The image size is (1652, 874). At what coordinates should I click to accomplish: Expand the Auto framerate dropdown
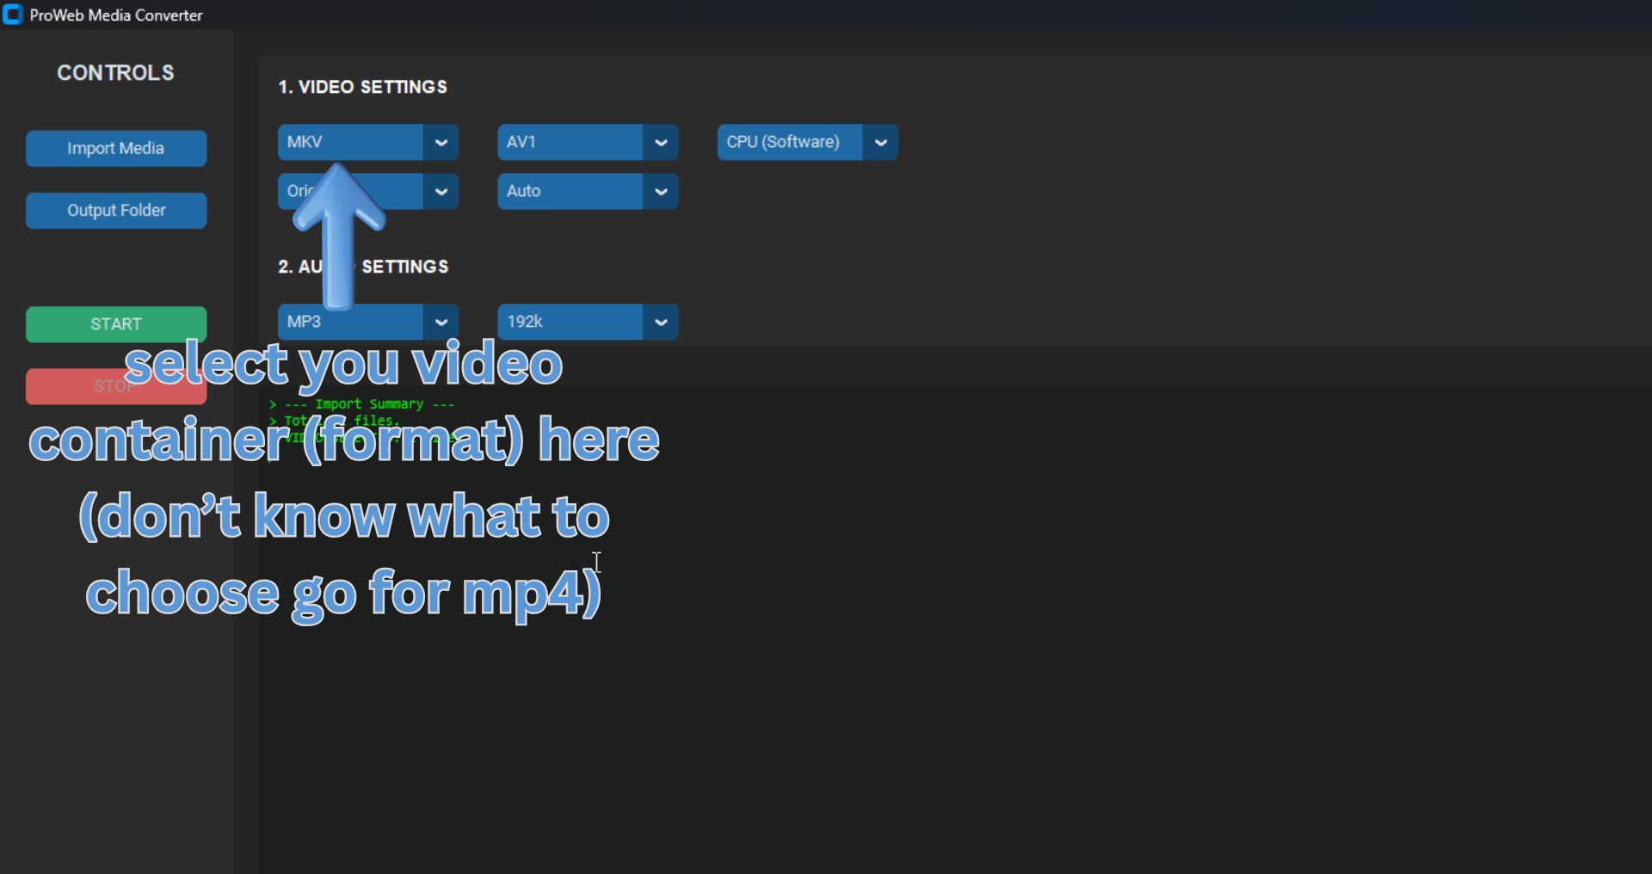click(570, 191)
